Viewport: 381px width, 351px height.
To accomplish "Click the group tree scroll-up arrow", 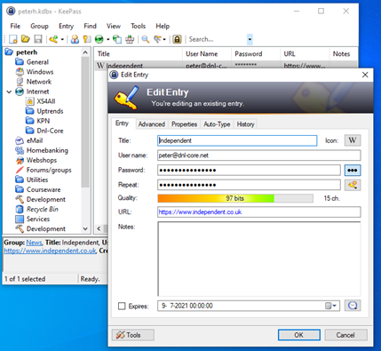I will pyautogui.click(x=85, y=52).
